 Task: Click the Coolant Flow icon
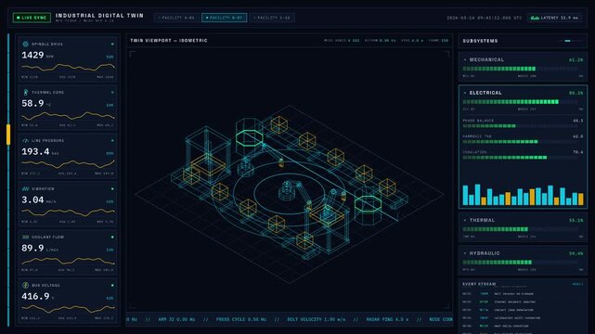[x=25, y=237]
